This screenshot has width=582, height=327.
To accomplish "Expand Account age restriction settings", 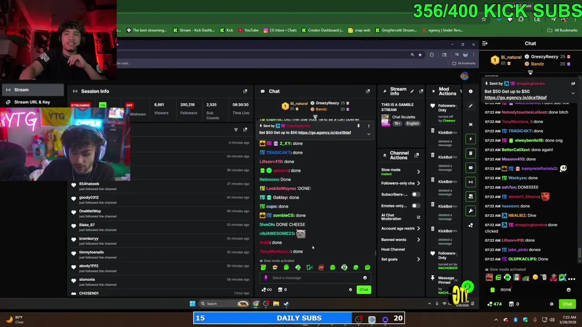I will pyautogui.click(x=418, y=228).
